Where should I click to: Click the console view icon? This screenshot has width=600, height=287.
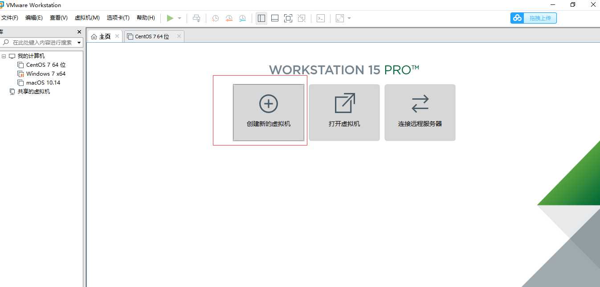click(321, 18)
